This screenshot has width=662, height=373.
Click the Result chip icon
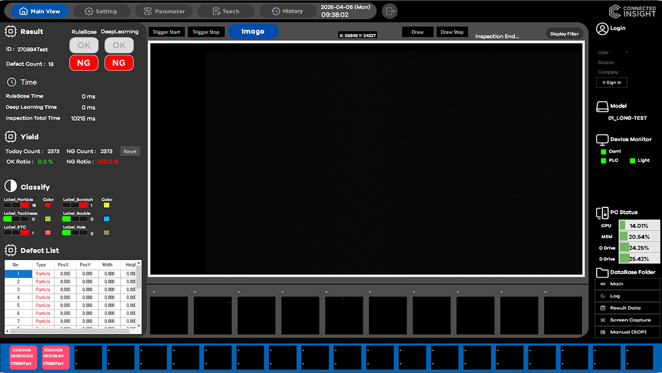coord(10,32)
